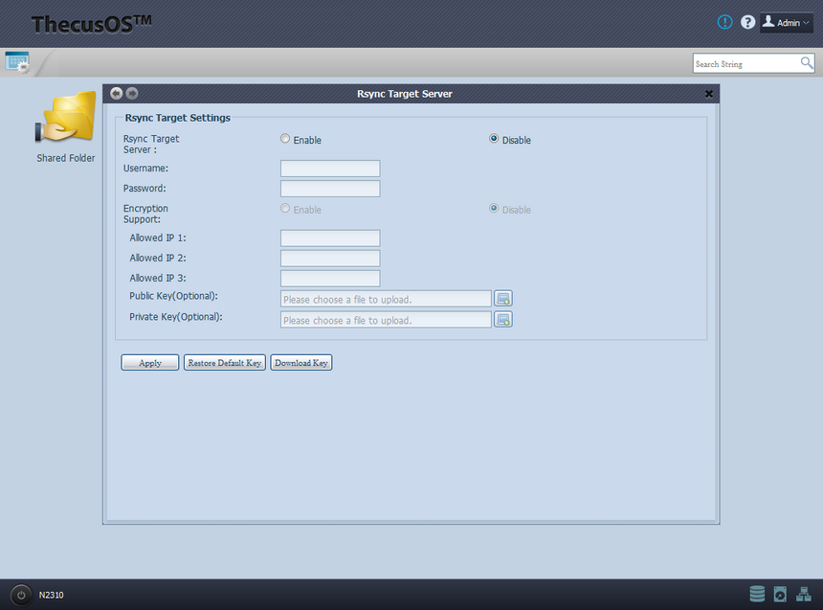Select Disable for Rsync Target Server
The width and height of the screenshot is (823, 610).
pos(494,139)
